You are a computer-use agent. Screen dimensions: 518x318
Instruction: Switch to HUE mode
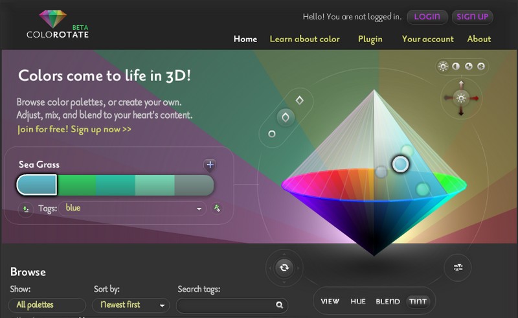[x=358, y=301]
